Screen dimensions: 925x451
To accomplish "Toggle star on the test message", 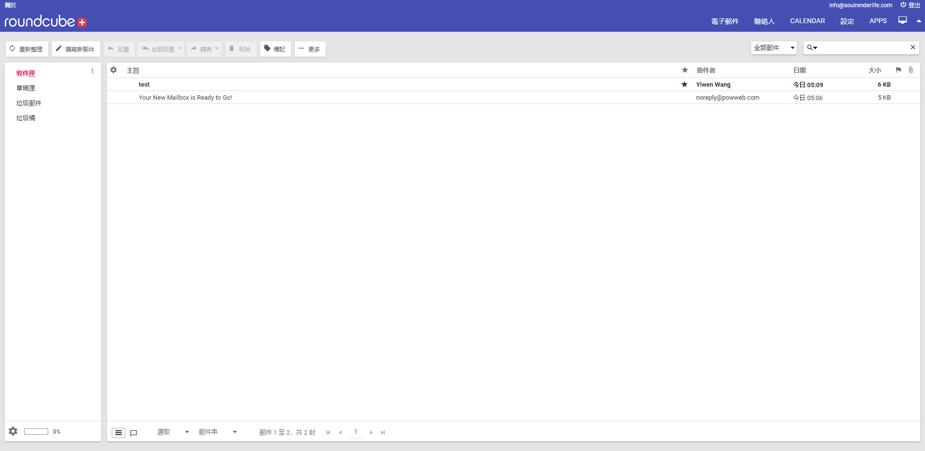I will pyautogui.click(x=685, y=85).
